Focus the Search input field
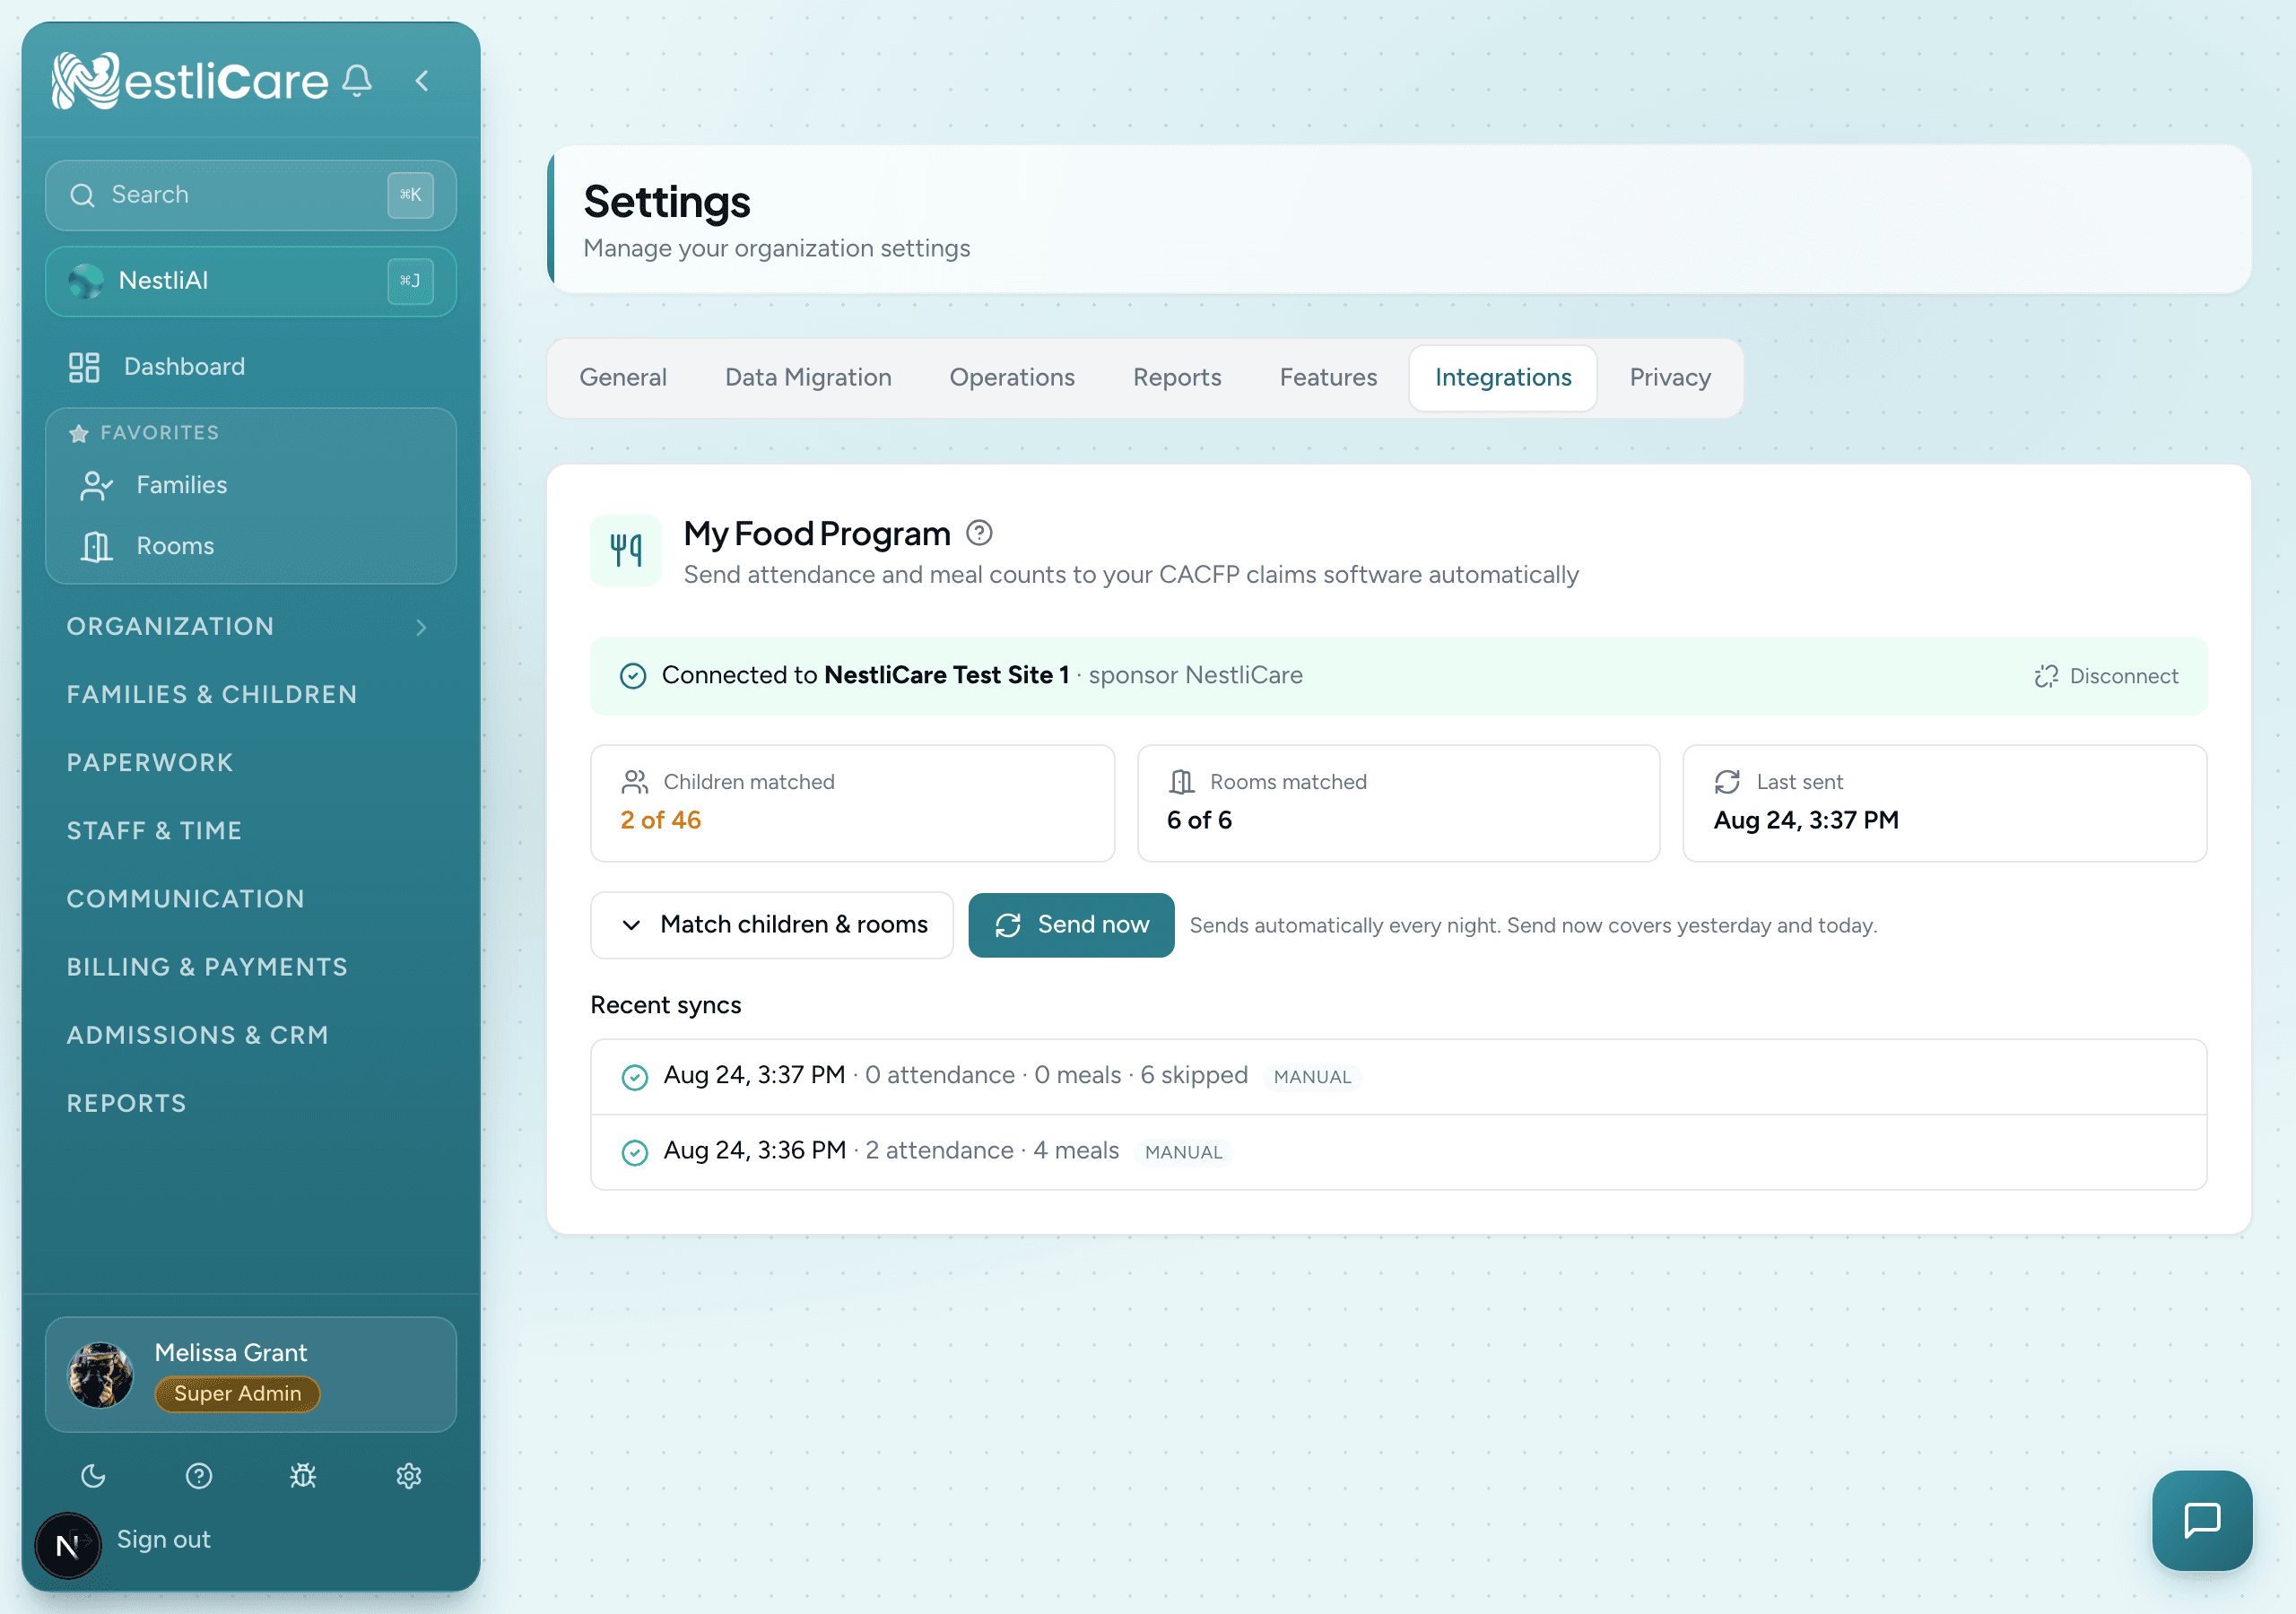 tap(251, 195)
